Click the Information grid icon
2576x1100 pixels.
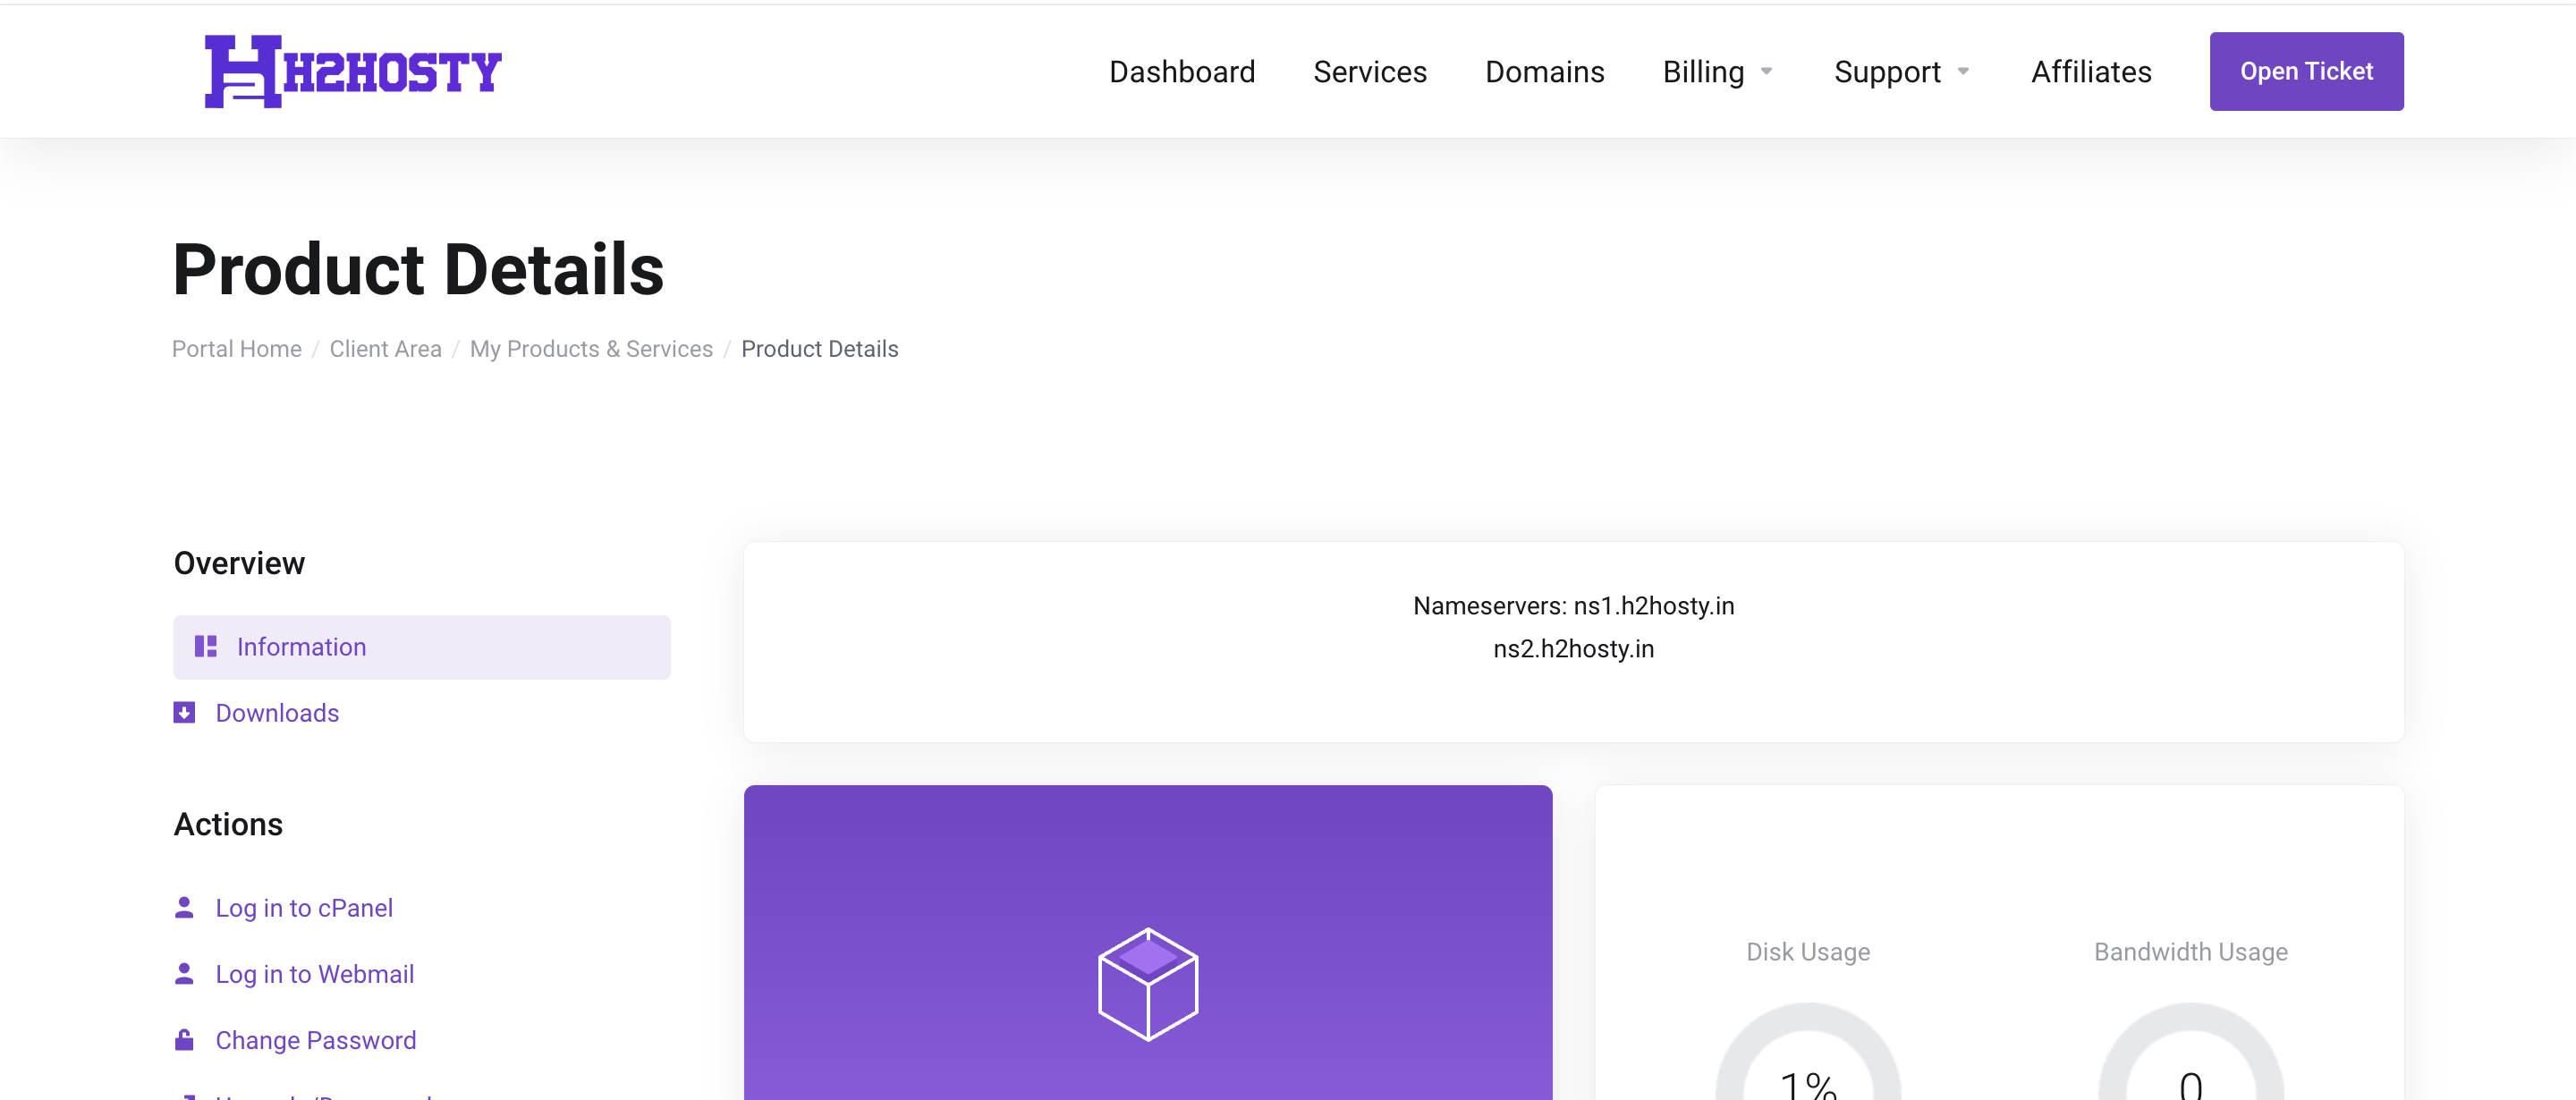206,647
